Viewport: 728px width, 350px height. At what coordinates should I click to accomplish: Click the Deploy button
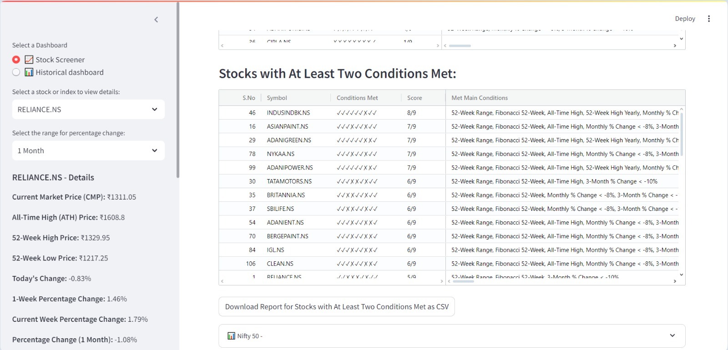click(x=685, y=19)
